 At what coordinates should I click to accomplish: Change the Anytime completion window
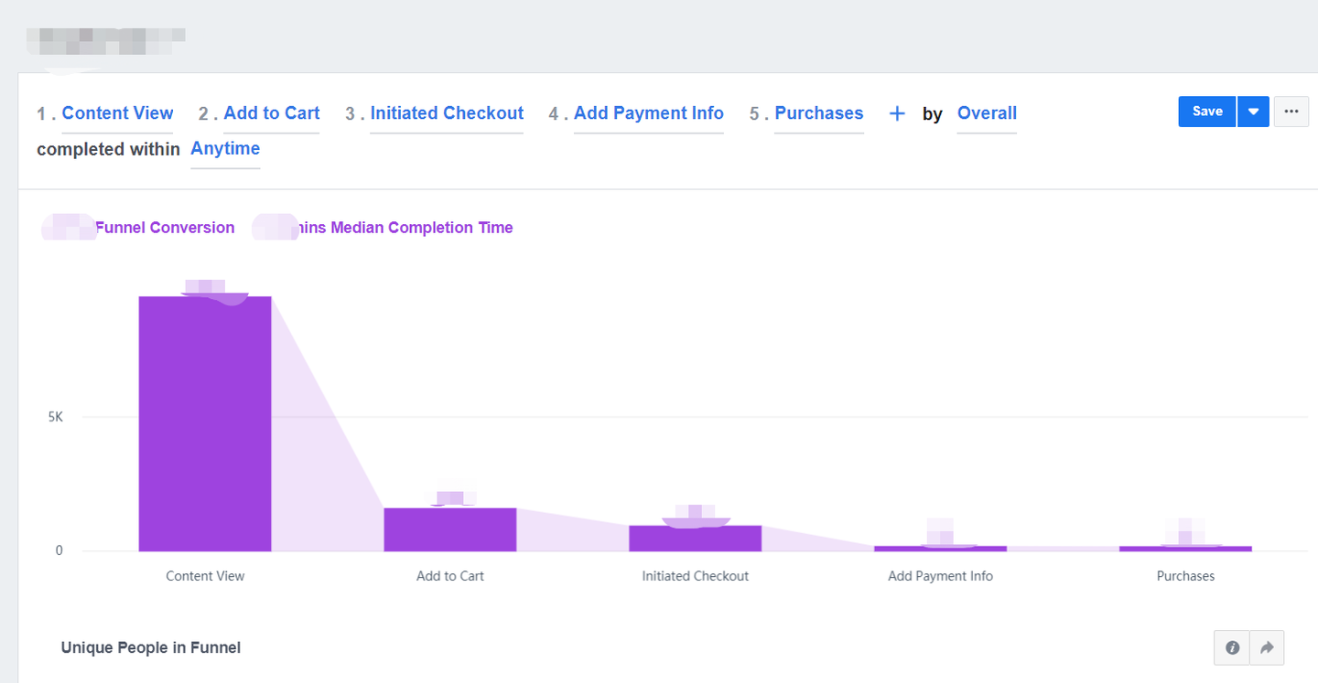225,149
